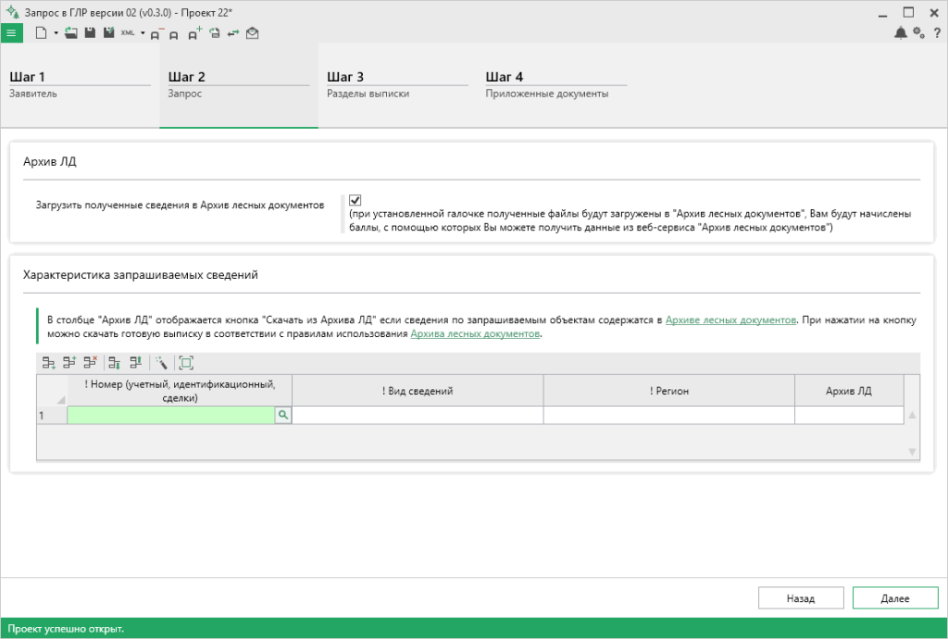Click the magic wand icon above table
The width and height of the screenshot is (948, 639).
pyautogui.click(x=161, y=363)
